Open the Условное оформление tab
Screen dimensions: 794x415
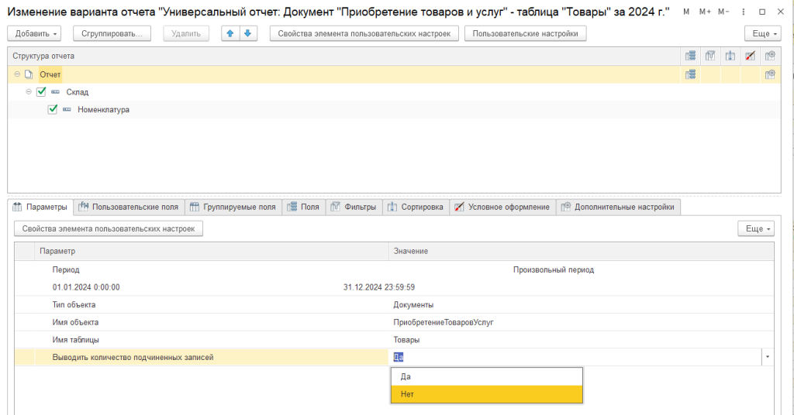(x=502, y=207)
